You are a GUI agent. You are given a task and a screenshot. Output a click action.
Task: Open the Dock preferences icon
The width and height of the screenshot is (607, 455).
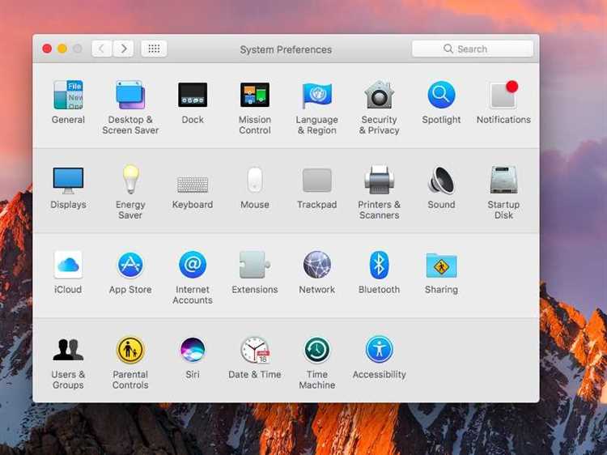click(193, 95)
